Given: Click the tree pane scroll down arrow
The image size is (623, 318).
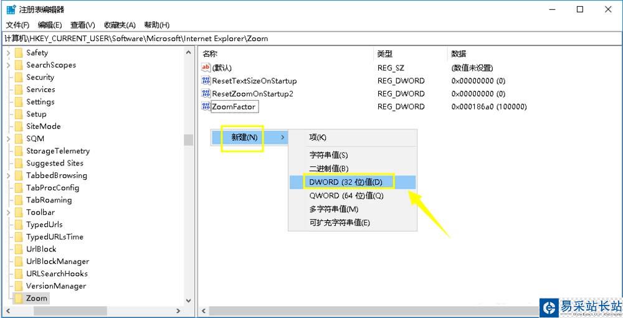Looking at the screenshot, I should click(x=188, y=301).
